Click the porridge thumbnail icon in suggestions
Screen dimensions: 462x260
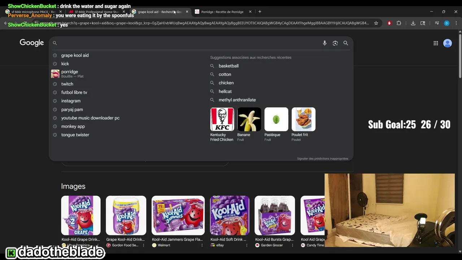point(55,74)
